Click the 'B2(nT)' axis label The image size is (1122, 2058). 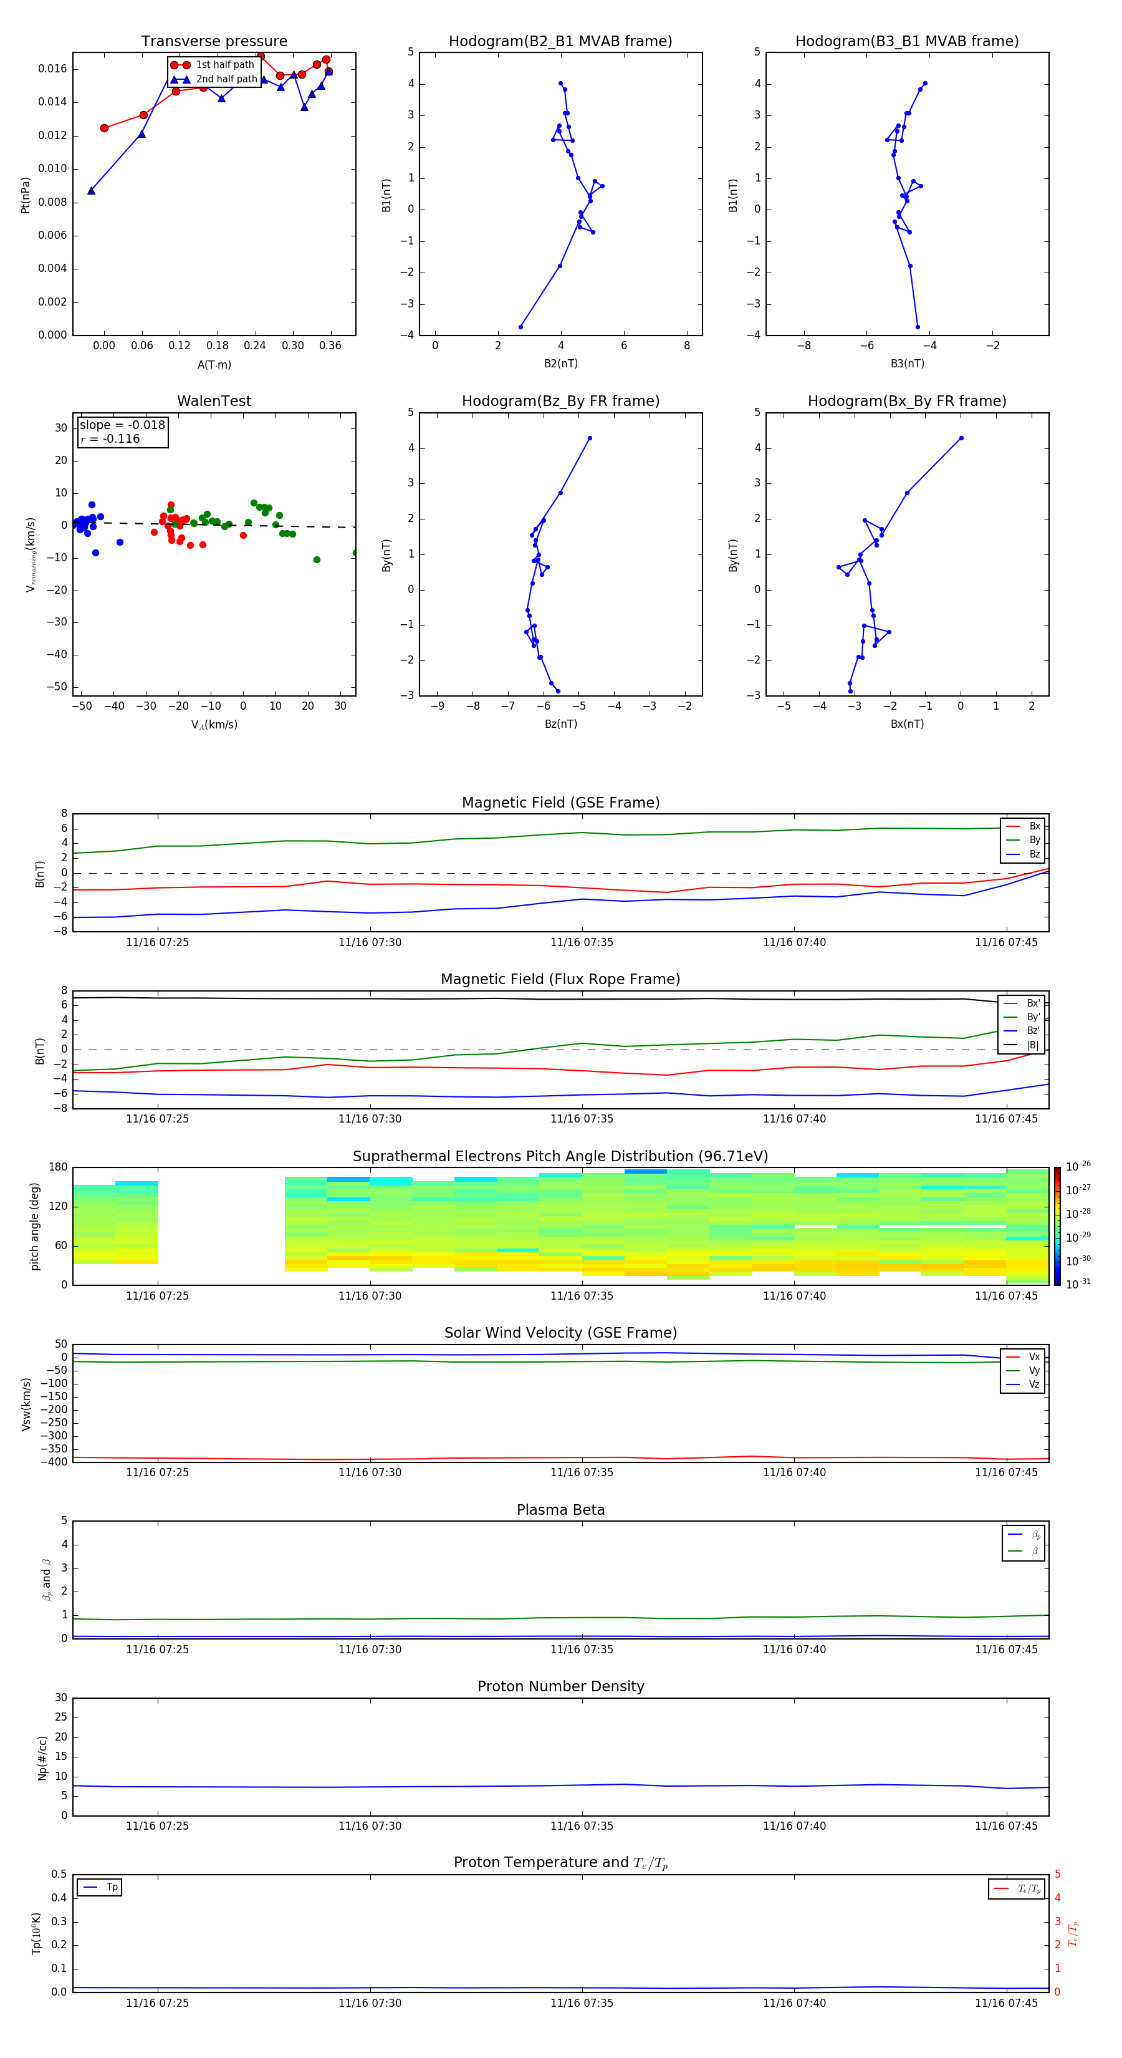click(x=560, y=364)
